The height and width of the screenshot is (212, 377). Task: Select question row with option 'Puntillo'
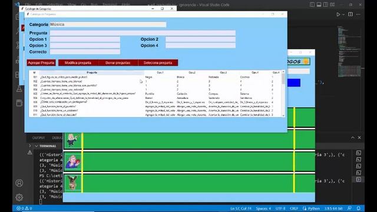pos(155,94)
